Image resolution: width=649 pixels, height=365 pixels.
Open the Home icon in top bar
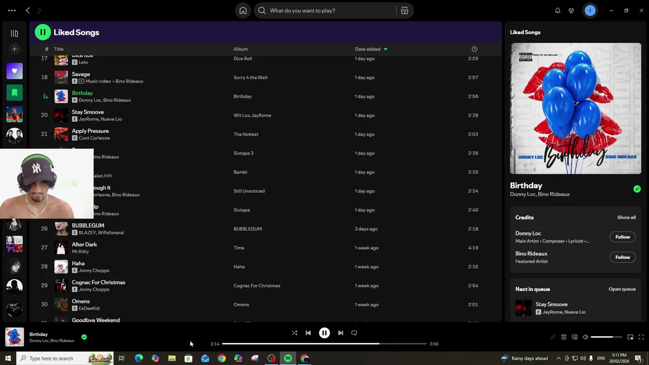point(243,11)
